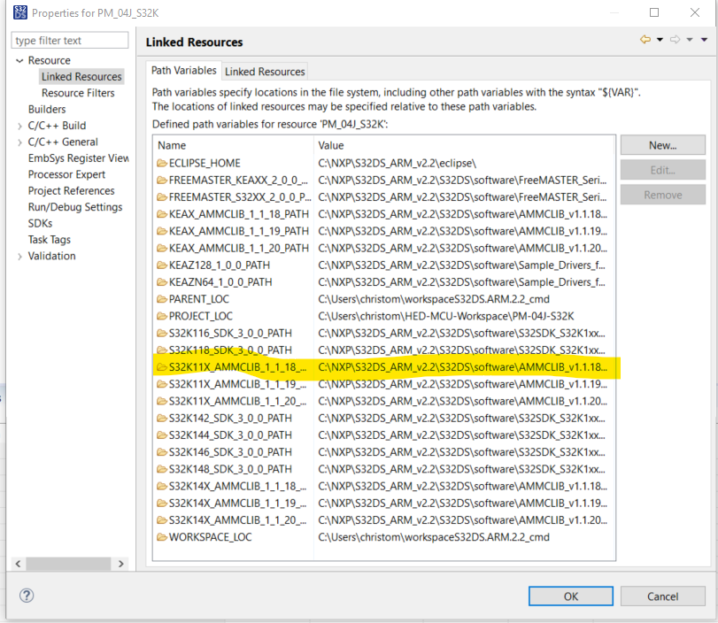This screenshot has width=718, height=623.
Task: Click the tree's right scroll arrow
Action: pyautogui.click(x=121, y=564)
